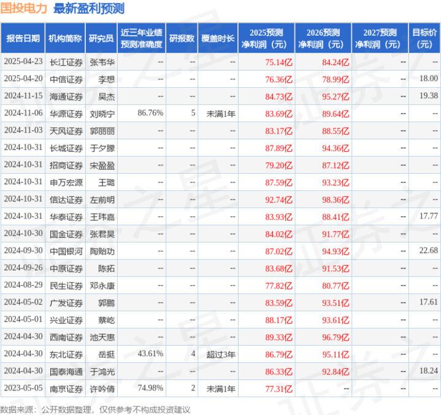Click the 98.36亿 2026 forecast

click(336, 200)
